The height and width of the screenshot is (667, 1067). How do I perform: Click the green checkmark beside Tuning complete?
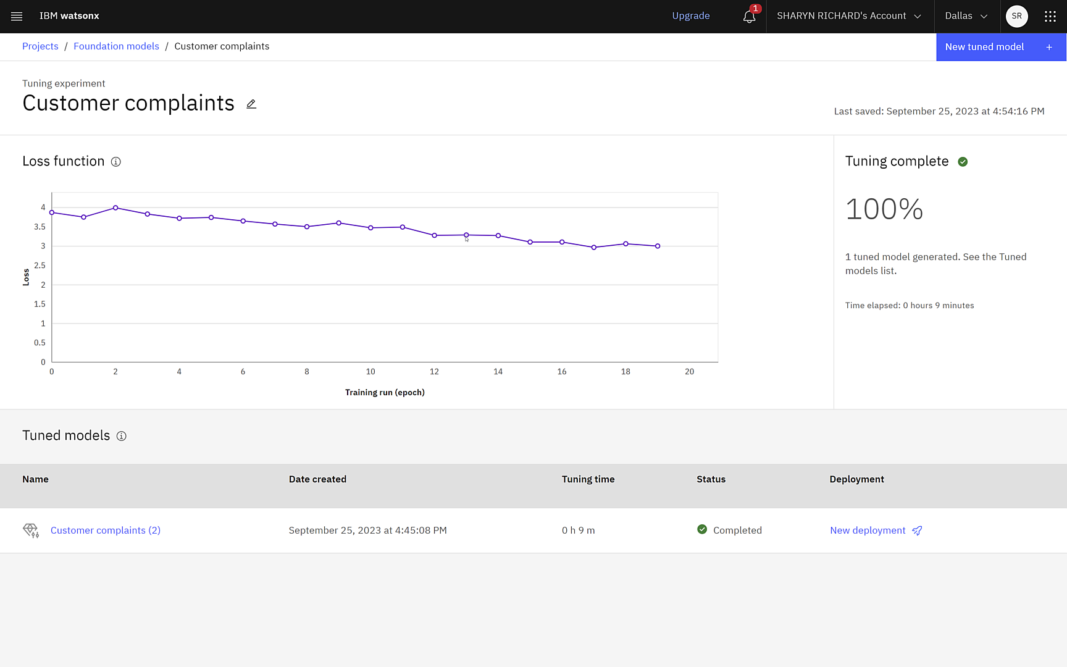963,162
